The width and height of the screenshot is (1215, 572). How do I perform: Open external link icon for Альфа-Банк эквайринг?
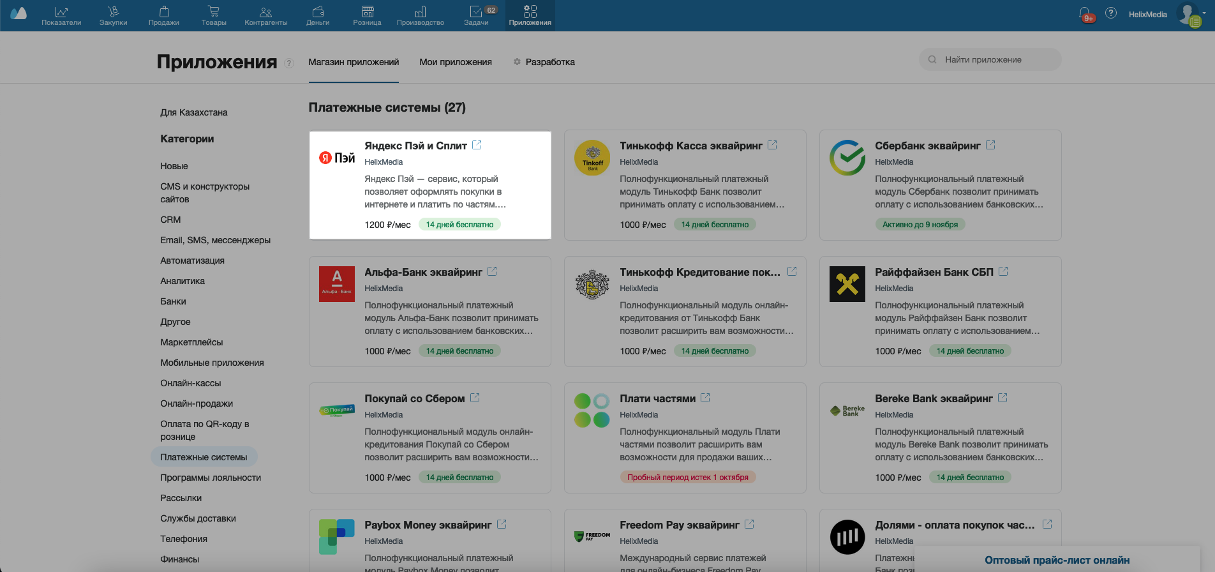tap(492, 271)
